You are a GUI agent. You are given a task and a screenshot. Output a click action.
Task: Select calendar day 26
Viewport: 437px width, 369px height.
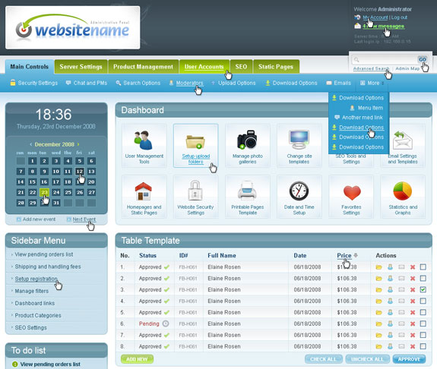tap(80, 192)
